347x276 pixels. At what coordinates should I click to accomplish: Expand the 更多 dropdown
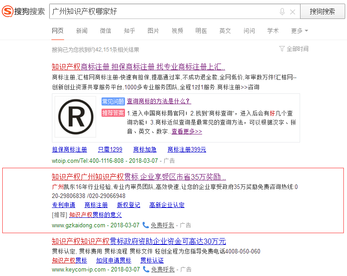click(x=300, y=31)
